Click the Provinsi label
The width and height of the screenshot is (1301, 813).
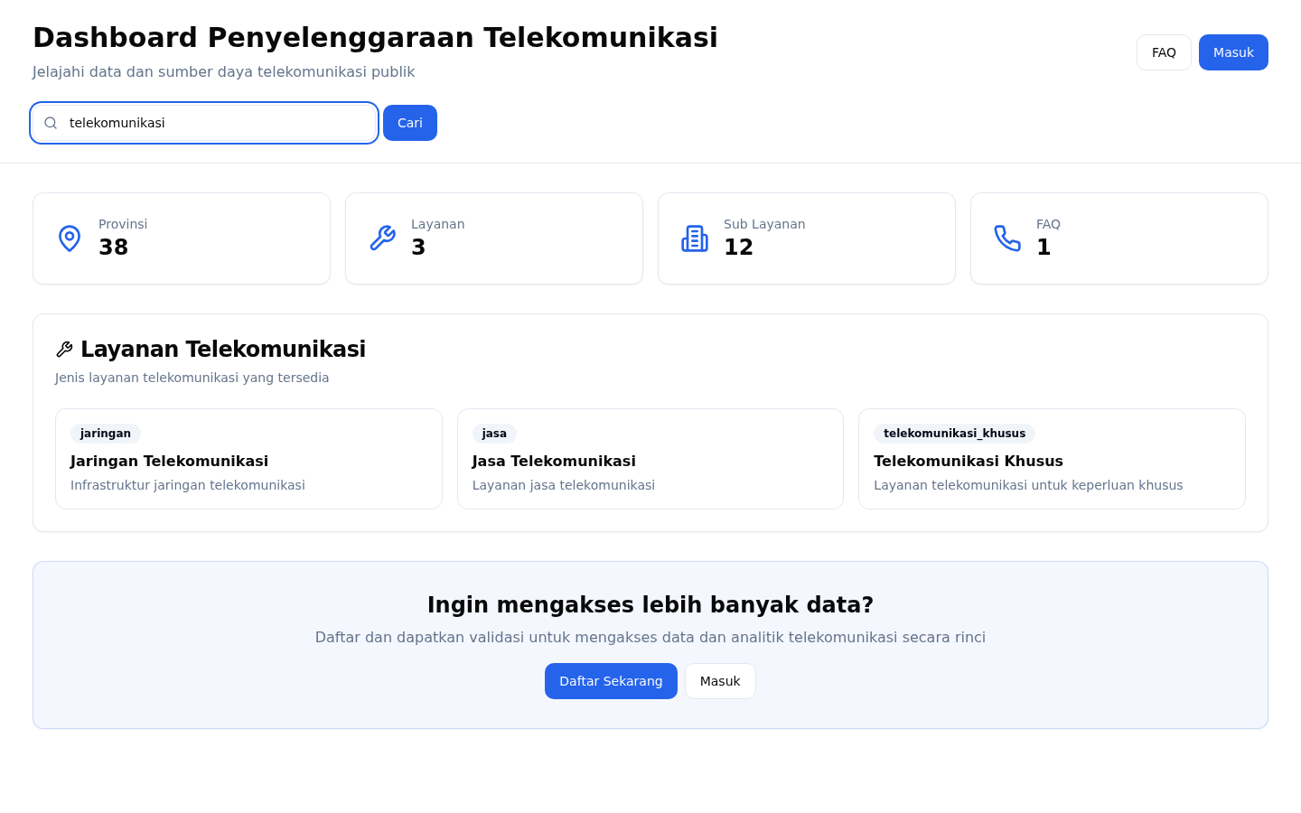[123, 224]
